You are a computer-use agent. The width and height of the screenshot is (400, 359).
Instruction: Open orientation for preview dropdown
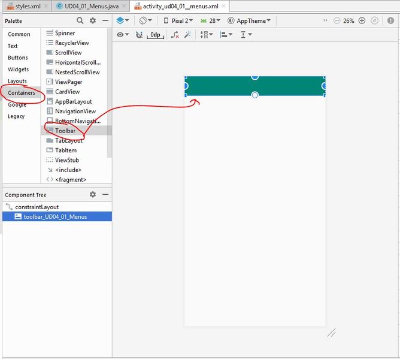coord(146,20)
